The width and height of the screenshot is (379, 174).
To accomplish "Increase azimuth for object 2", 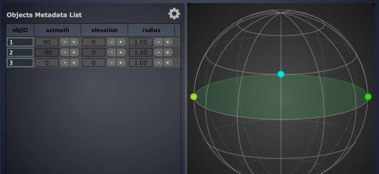I will 74,52.
